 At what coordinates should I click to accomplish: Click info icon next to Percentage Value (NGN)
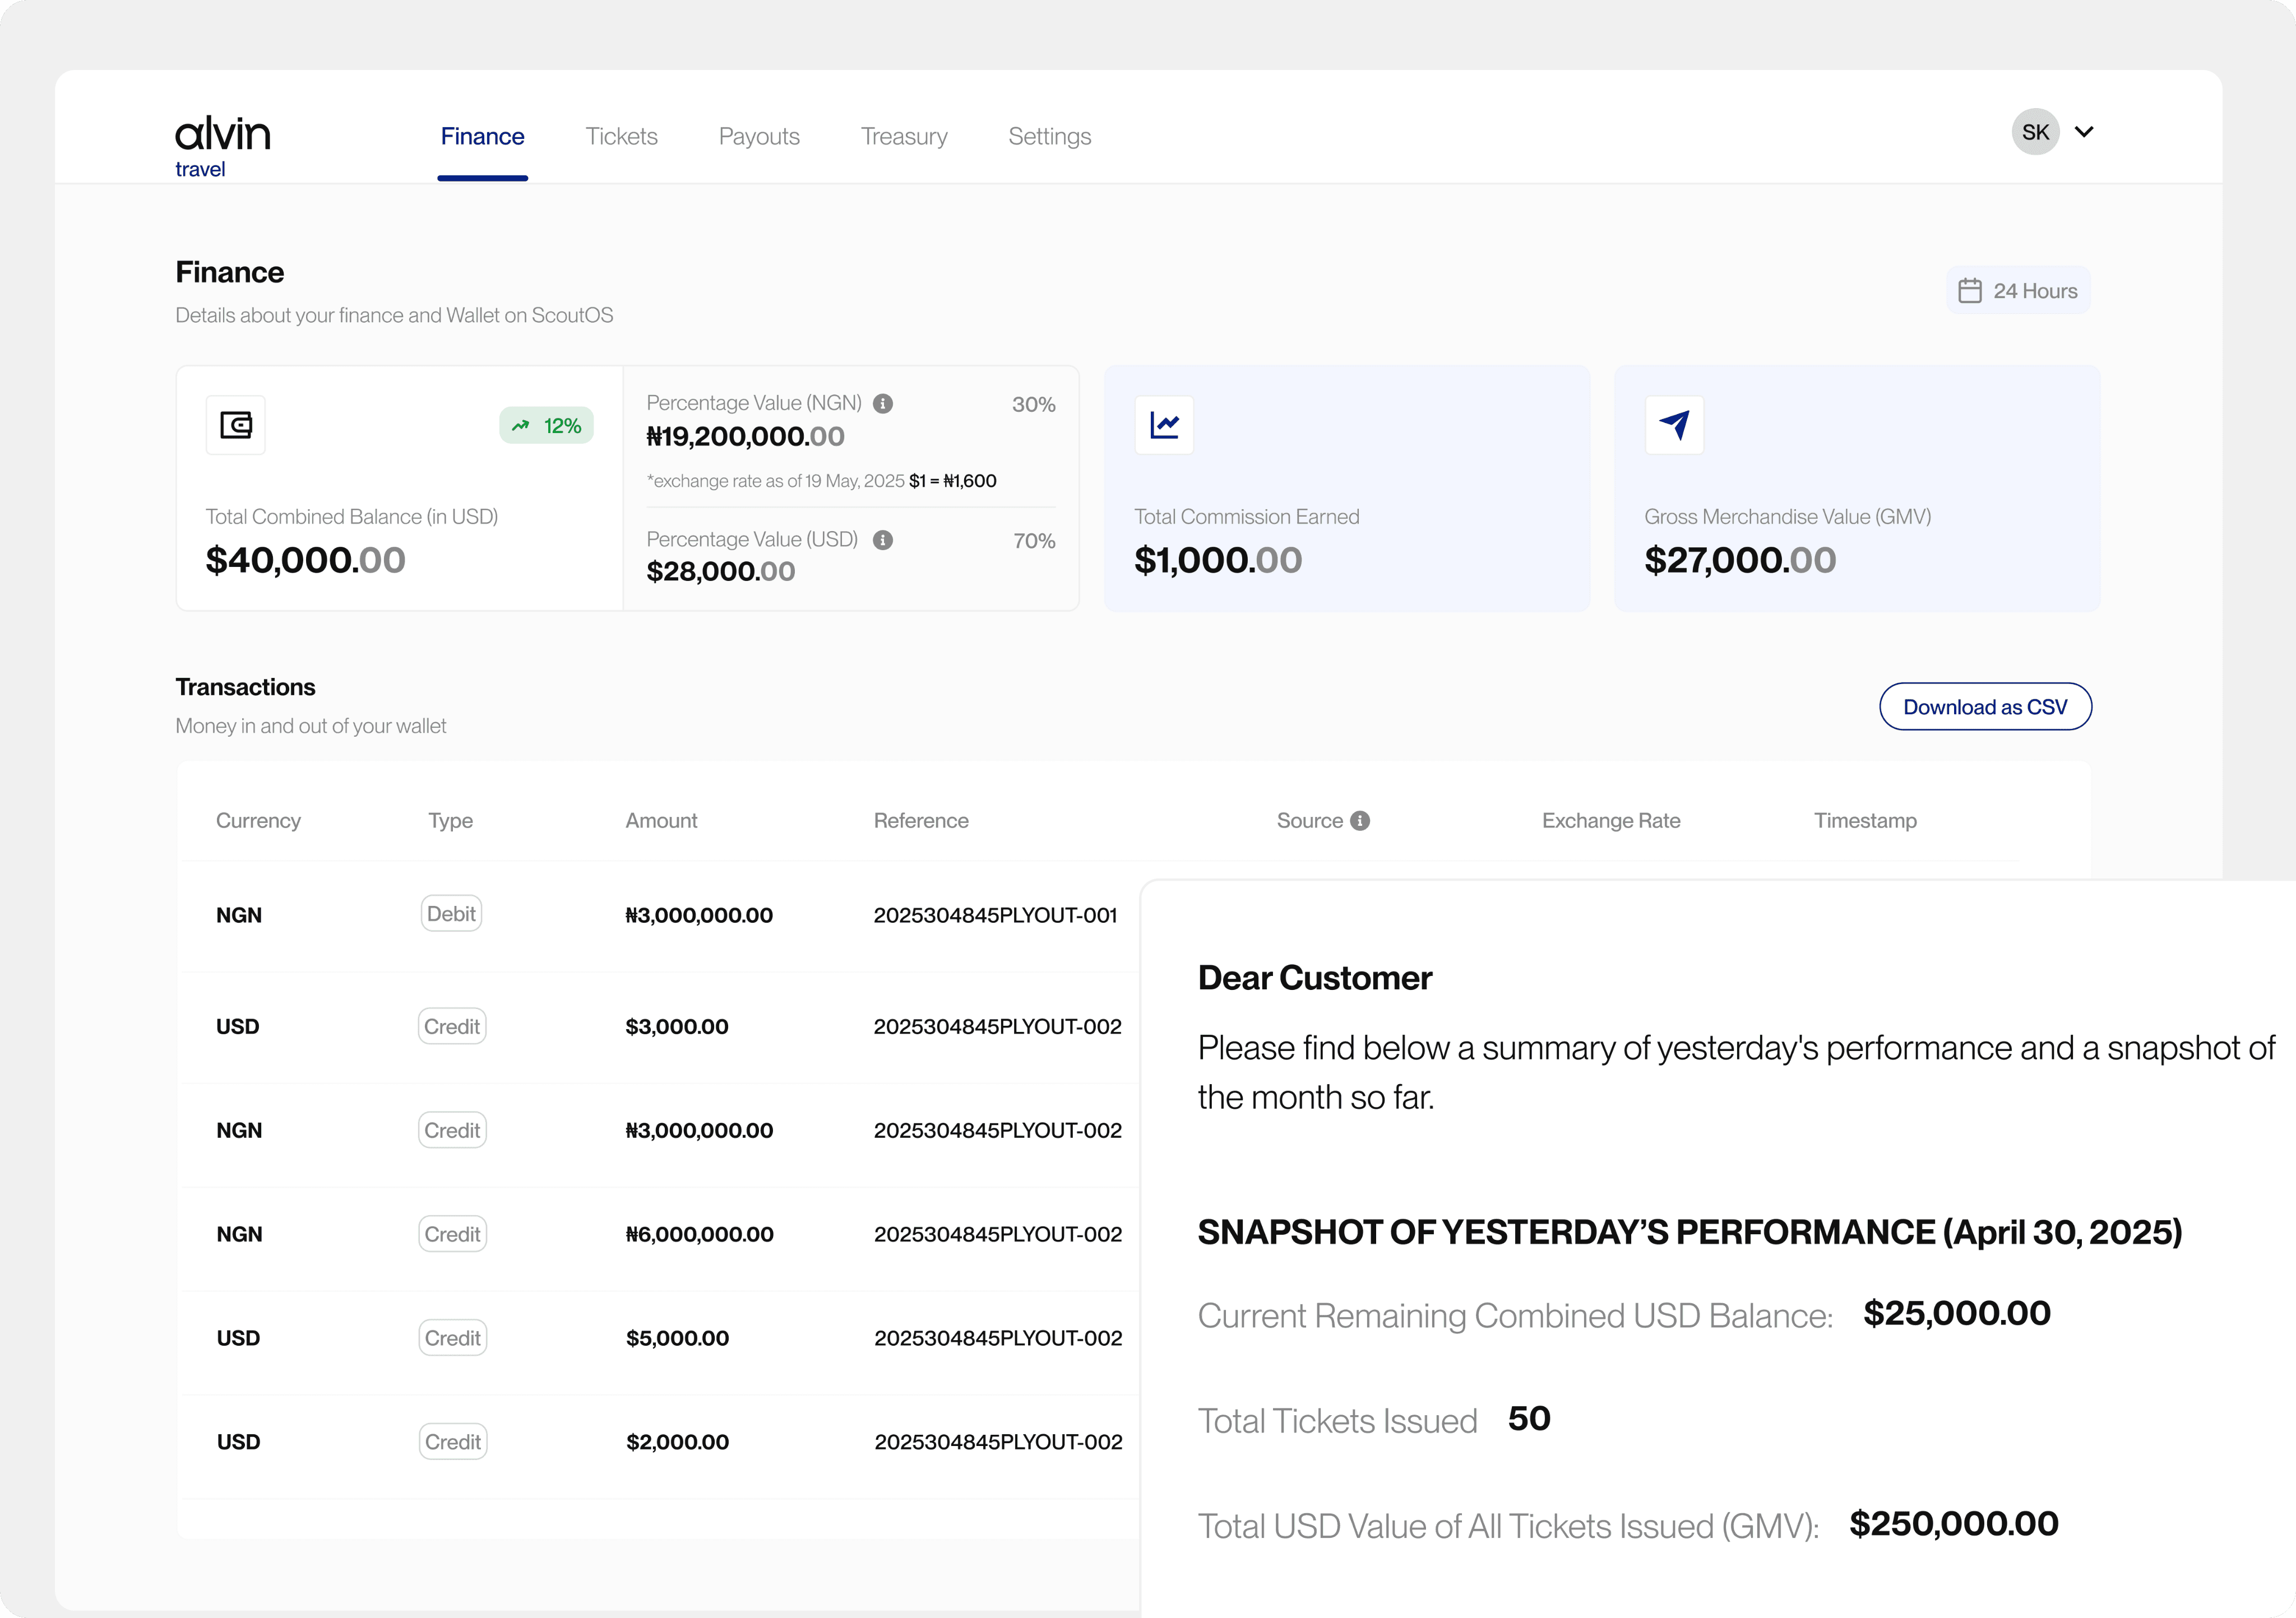click(x=883, y=404)
